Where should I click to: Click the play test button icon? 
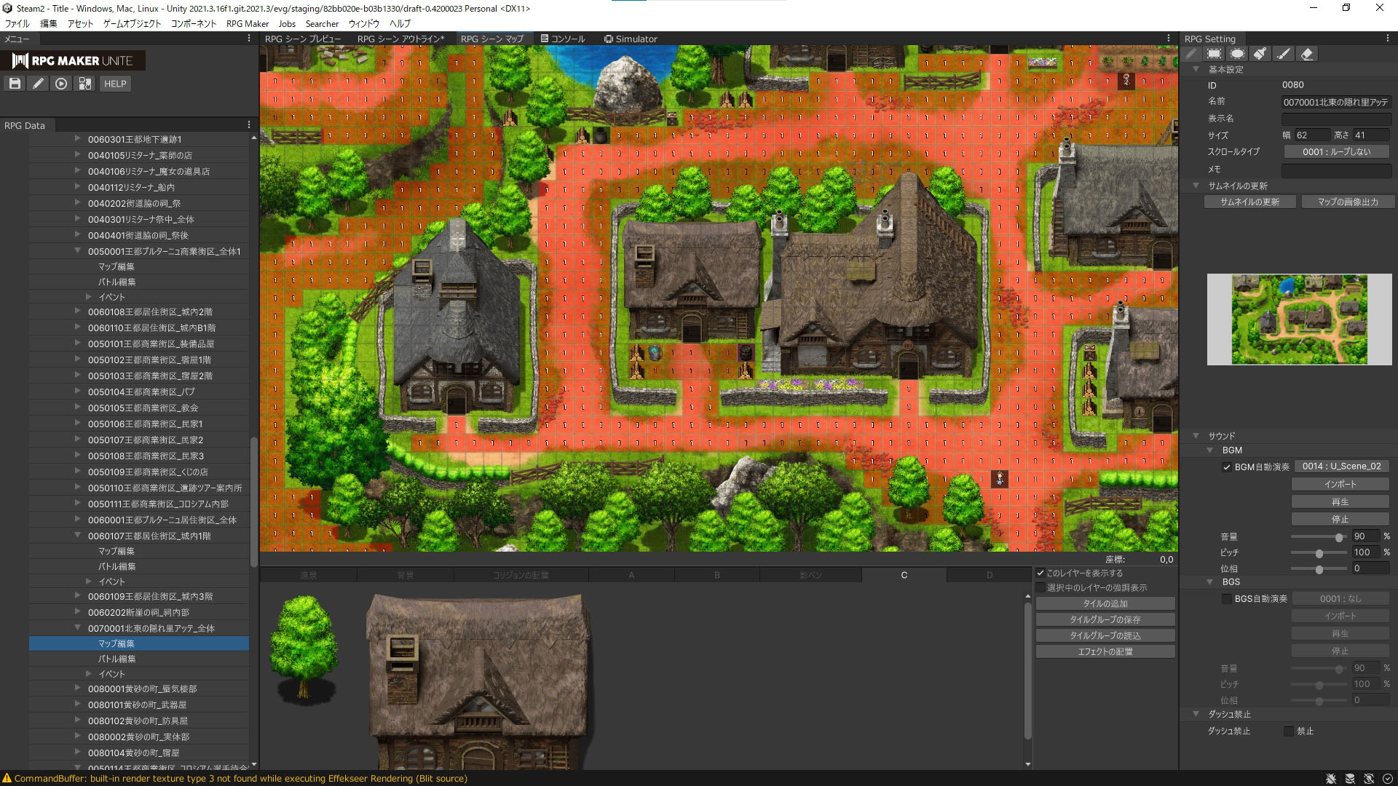pos(61,84)
